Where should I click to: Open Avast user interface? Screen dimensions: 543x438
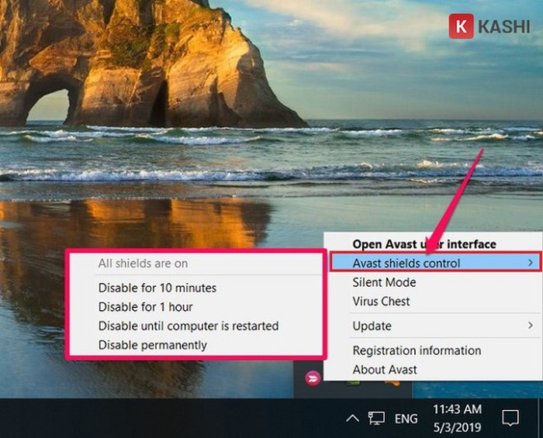click(424, 244)
